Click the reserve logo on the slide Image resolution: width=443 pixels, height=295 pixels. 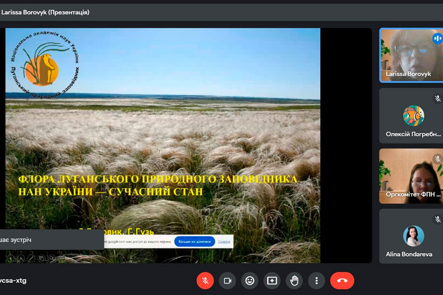tap(45, 64)
